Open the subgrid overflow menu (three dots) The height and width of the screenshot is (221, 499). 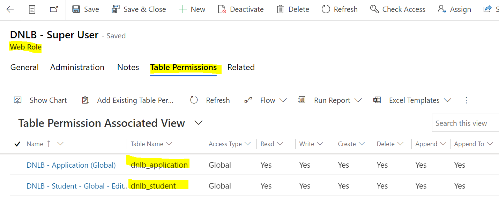pyautogui.click(x=466, y=100)
